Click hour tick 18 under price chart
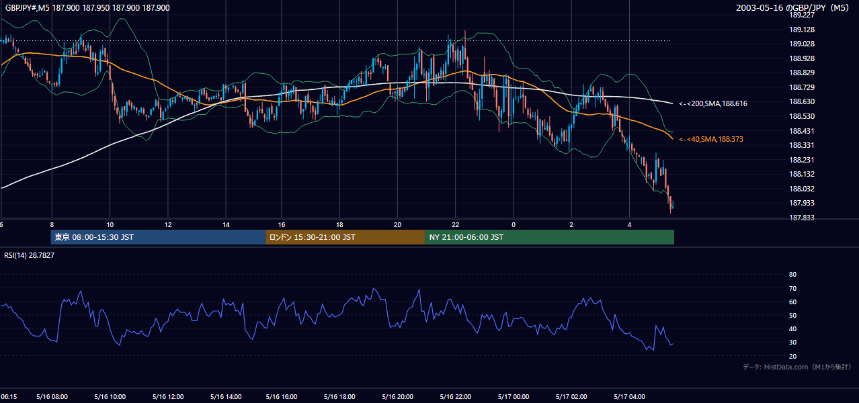 click(340, 224)
